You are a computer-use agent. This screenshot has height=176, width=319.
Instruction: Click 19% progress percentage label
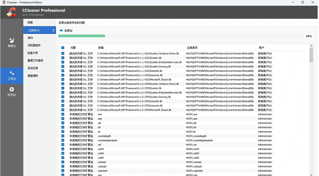309,36
